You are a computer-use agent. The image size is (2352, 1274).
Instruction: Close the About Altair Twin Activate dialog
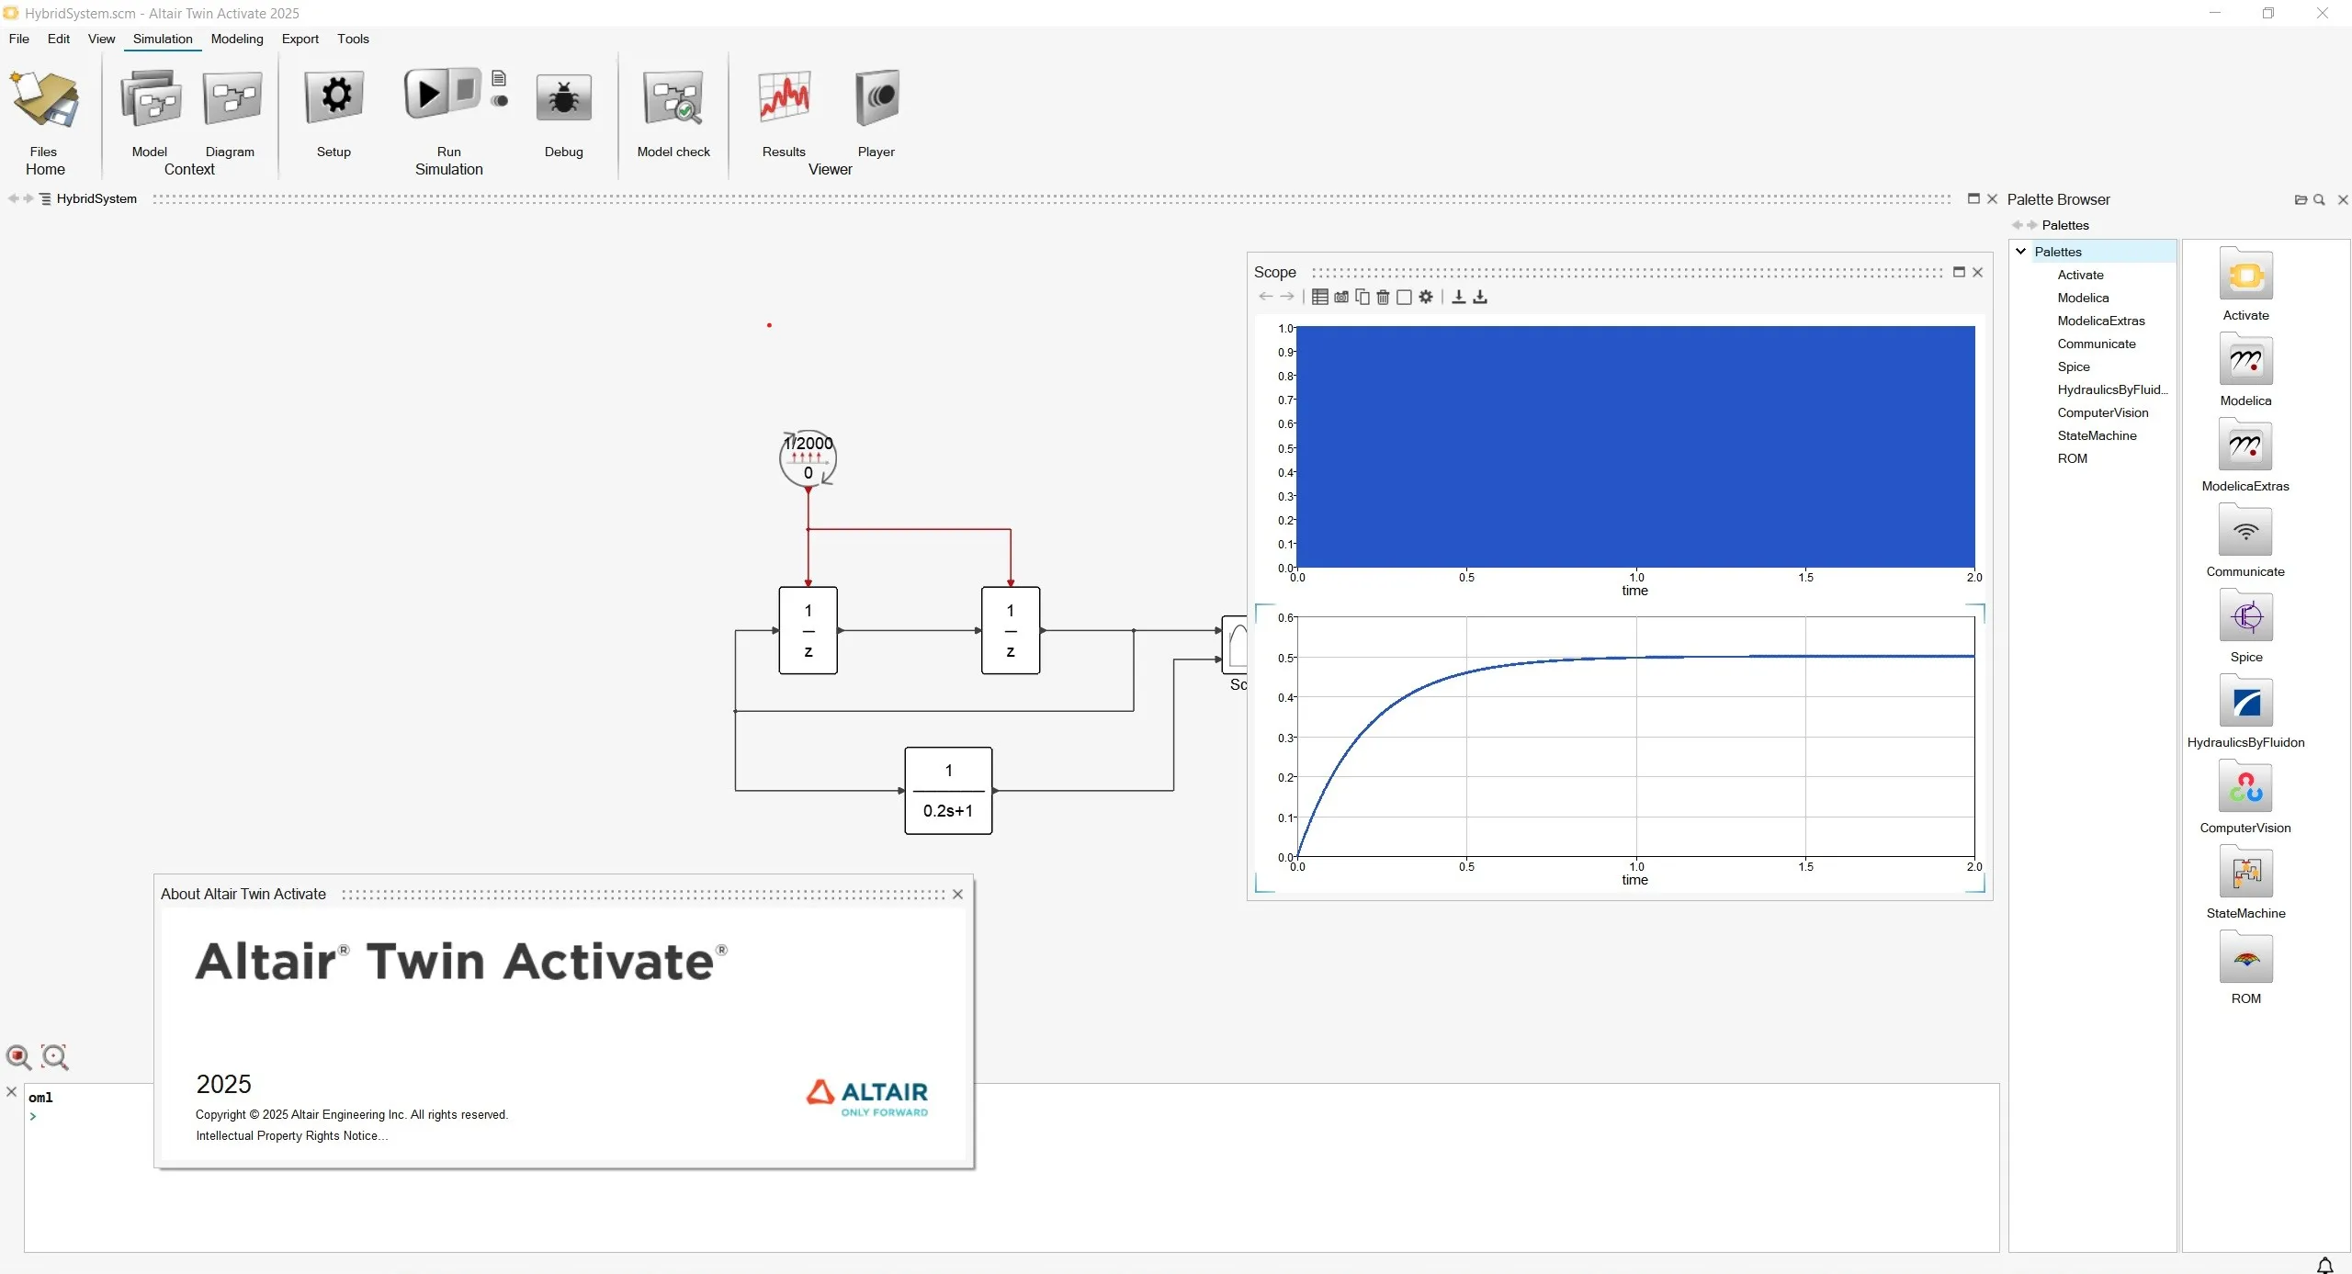[x=957, y=894]
